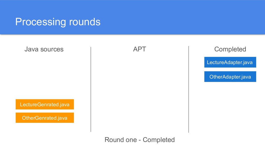This screenshot has width=265, height=149.
Task: Click 'Completed' in the bottom caption
Action: point(159,140)
